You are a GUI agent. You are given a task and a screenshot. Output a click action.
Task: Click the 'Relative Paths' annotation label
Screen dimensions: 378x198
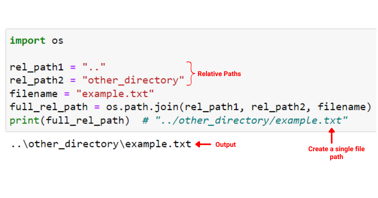coord(219,74)
